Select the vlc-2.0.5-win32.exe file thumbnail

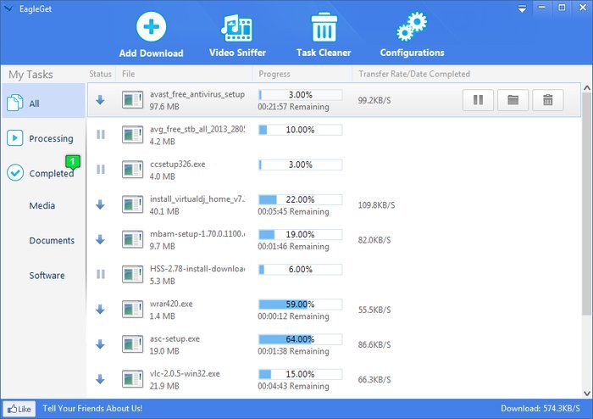(132, 378)
